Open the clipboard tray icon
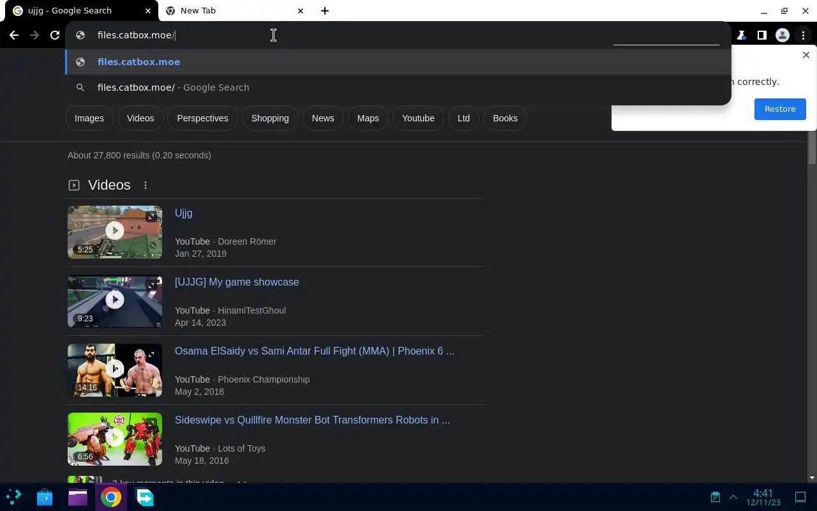 [716, 497]
